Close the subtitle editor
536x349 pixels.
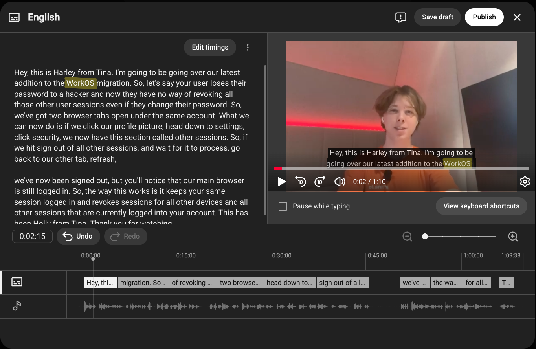pyautogui.click(x=517, y=17)
